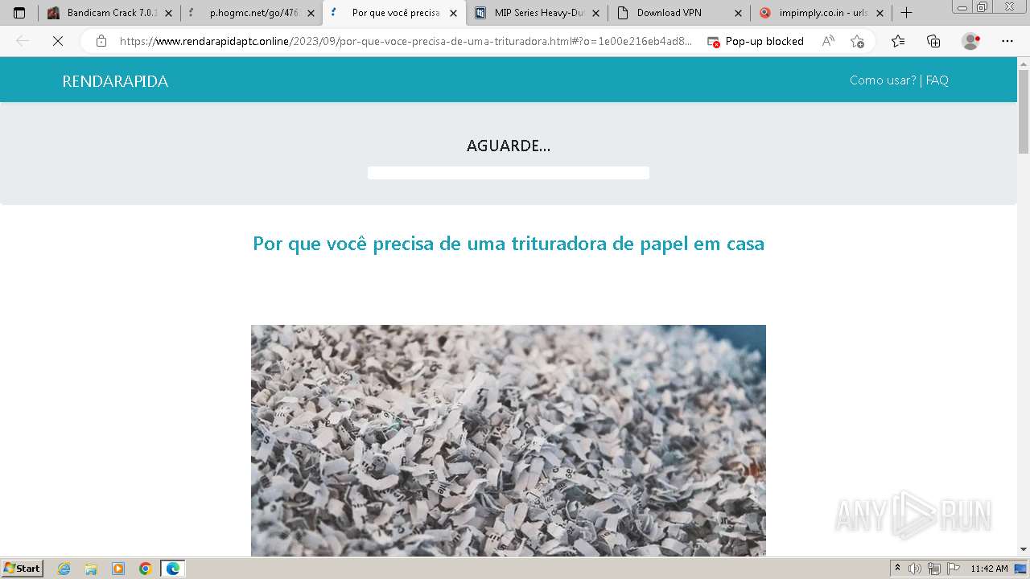Close the MIP Series Heavy-Duty tab
The width and height of the screenshot is (1030, 579).
click(595, 13)
